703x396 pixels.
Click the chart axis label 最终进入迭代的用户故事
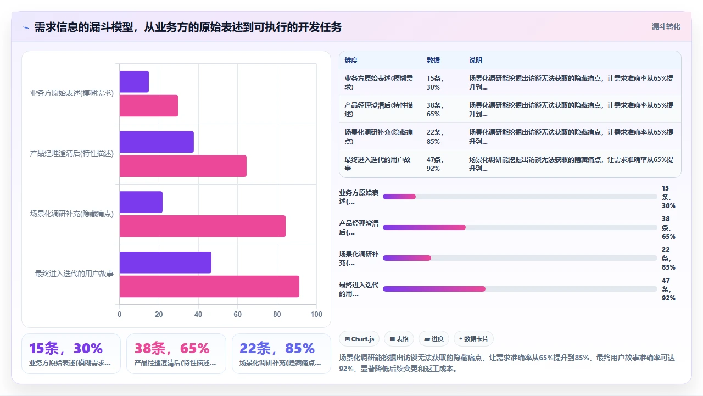point(74,274)
